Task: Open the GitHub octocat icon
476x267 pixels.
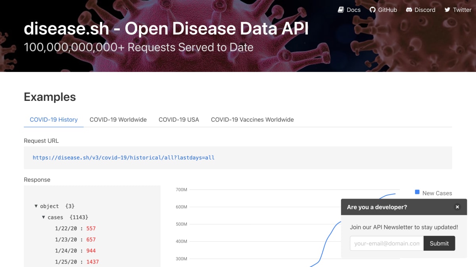Action: click(372, 10)
